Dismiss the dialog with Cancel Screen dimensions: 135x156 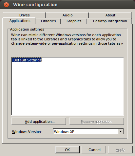click(x=94, y=150)
